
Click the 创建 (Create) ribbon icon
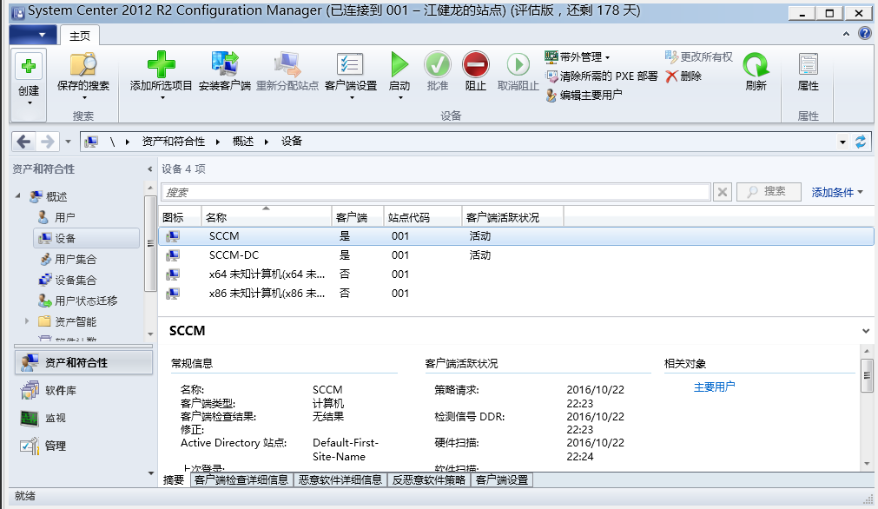coord(29,67)
